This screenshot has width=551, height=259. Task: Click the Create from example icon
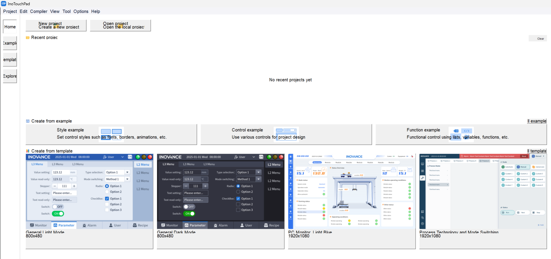[x=28, y=121]
